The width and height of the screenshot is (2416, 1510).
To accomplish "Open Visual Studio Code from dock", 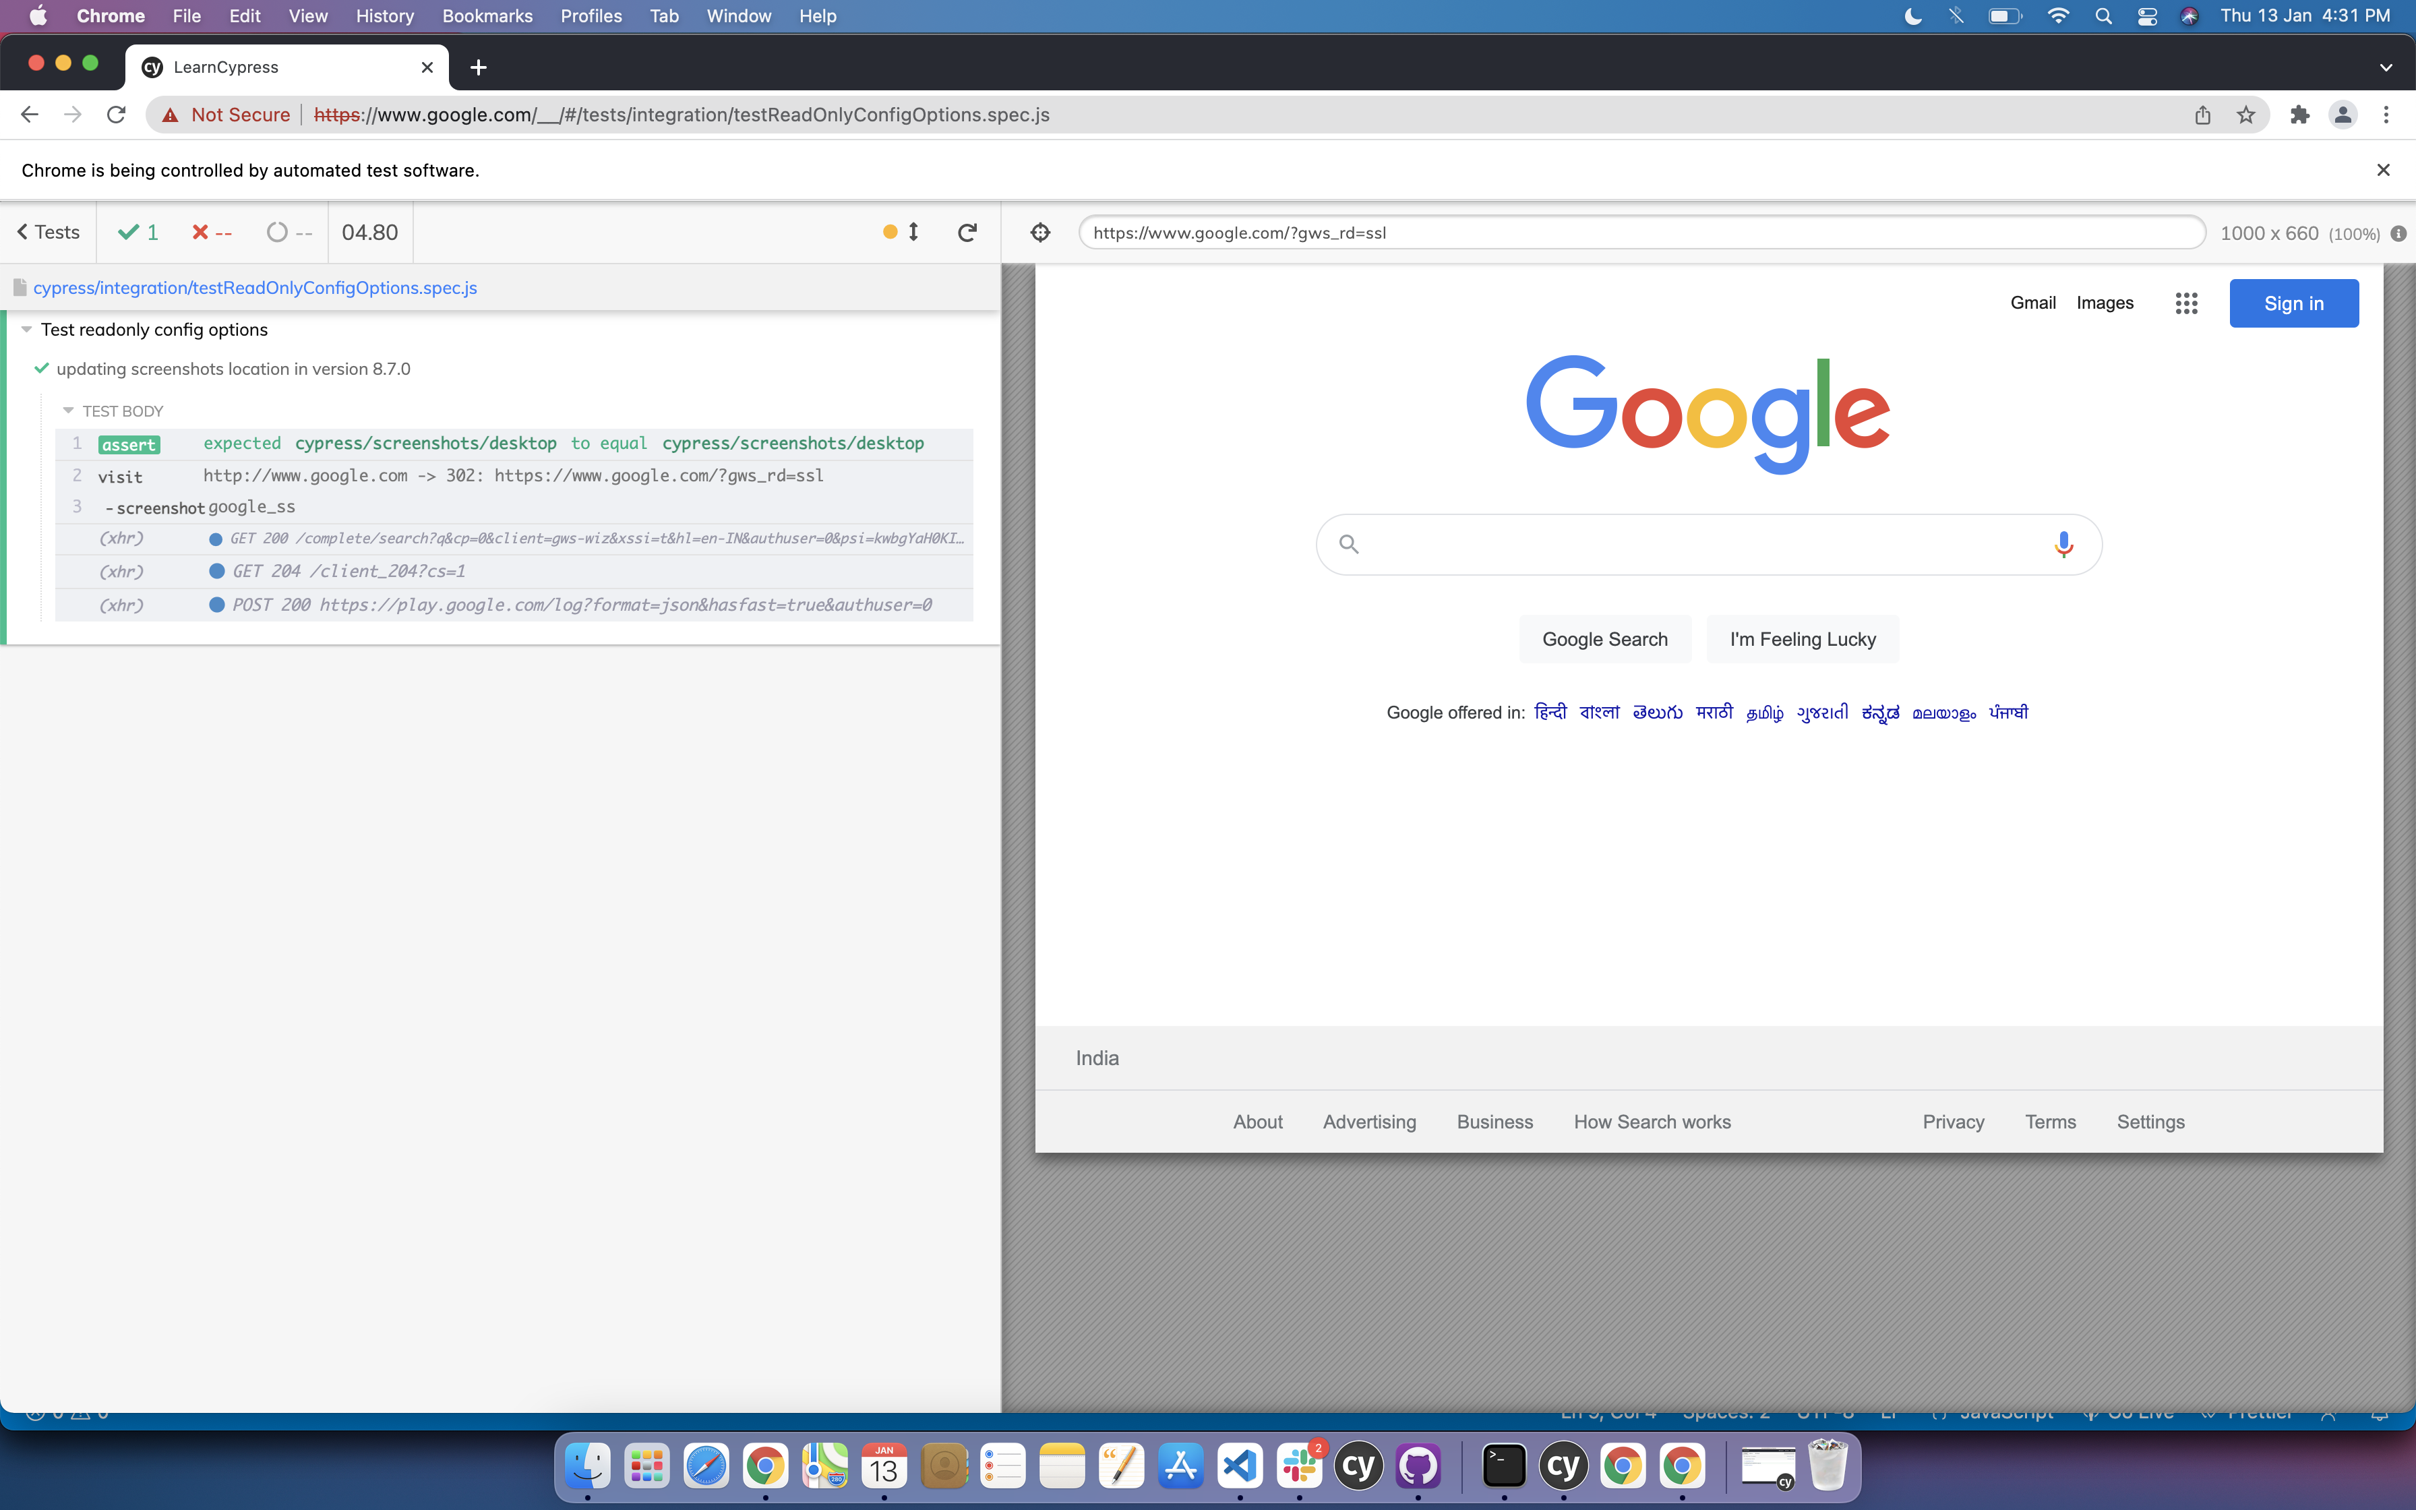I will 1240,1466.
